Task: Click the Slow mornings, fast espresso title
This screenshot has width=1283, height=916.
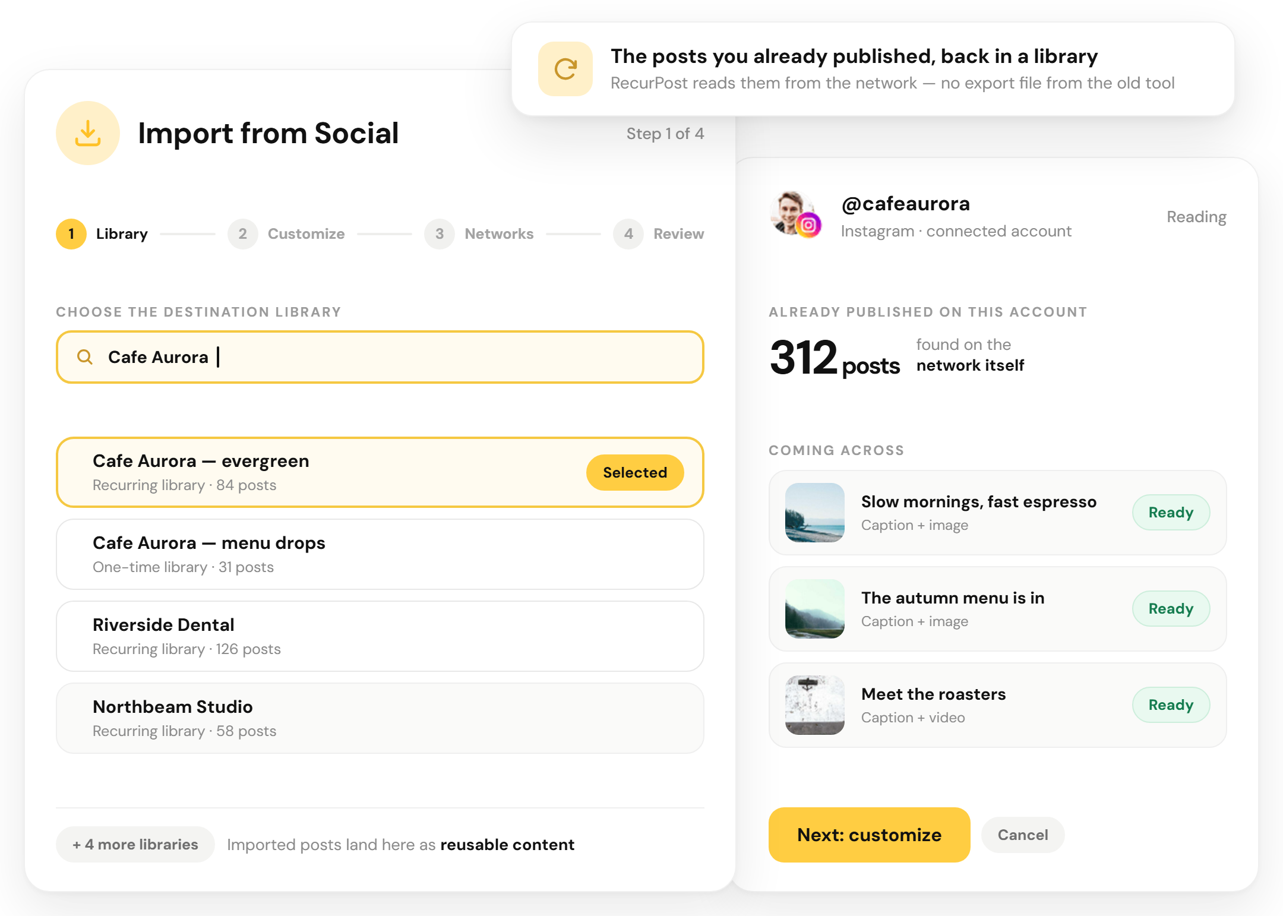Action: pos(979,502)
